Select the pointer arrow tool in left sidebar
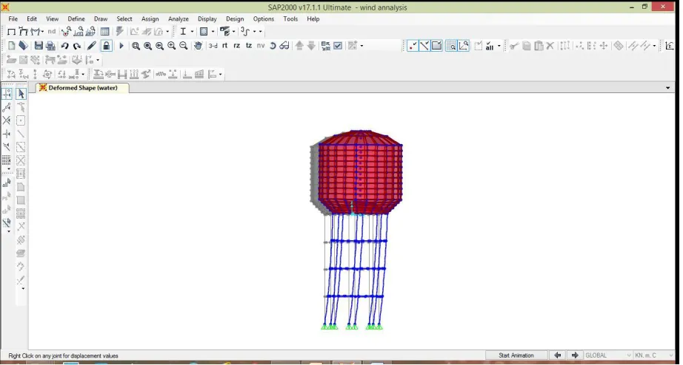The width and height of the screenshot is (683, 365). [21, 94]
